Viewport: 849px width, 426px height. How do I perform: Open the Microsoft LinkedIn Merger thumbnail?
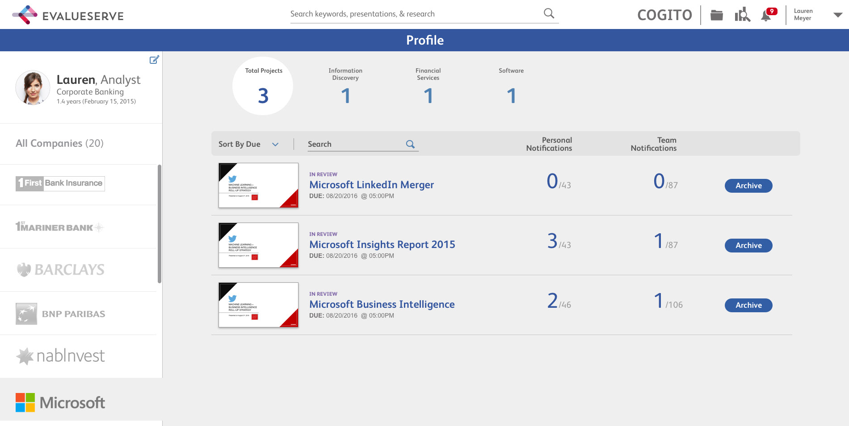[x=258, y=185]
